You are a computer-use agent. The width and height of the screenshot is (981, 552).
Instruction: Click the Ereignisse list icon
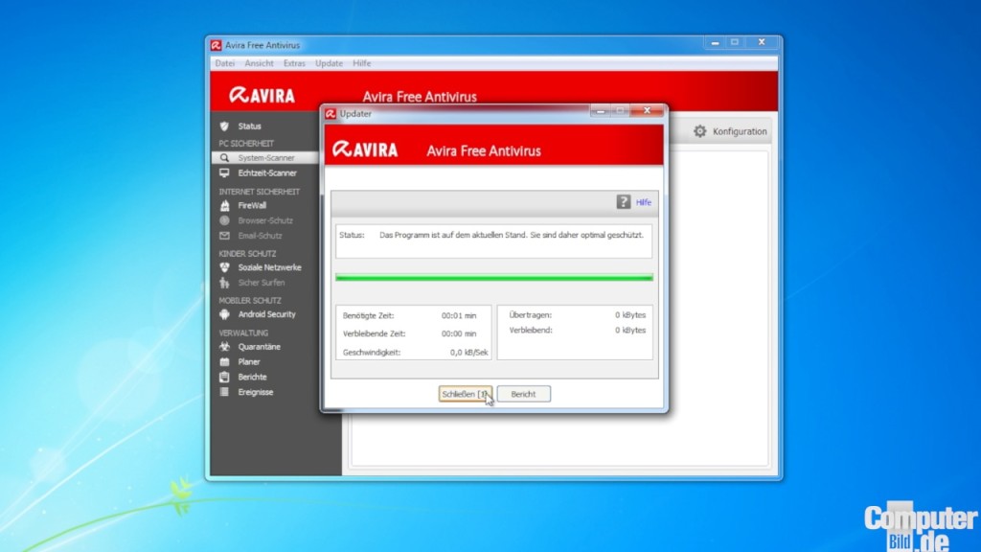click(224, 392)
